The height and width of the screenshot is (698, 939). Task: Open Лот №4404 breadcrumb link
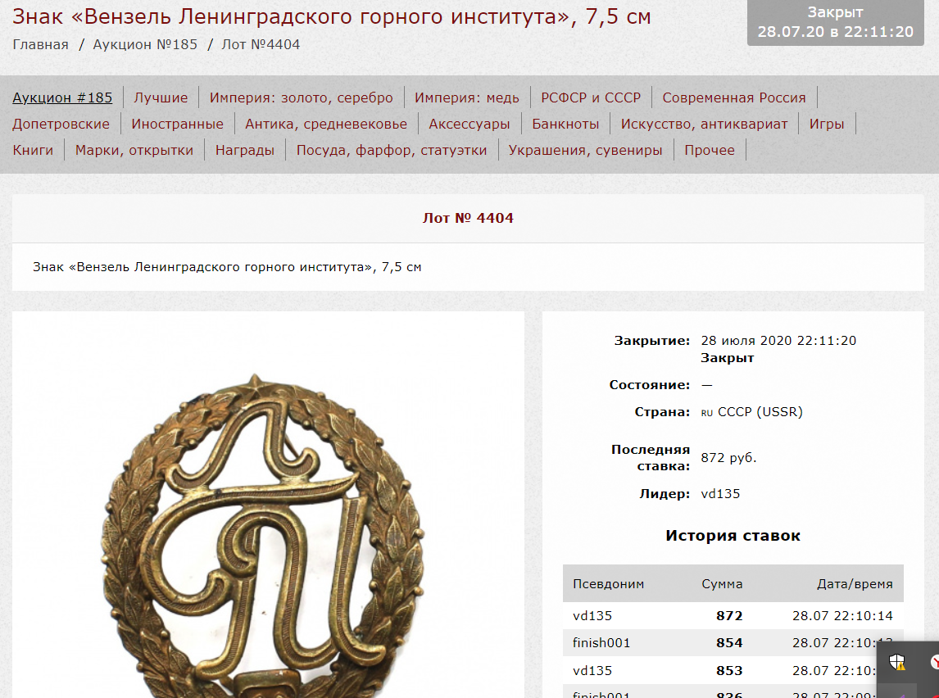tap(261, 45)
